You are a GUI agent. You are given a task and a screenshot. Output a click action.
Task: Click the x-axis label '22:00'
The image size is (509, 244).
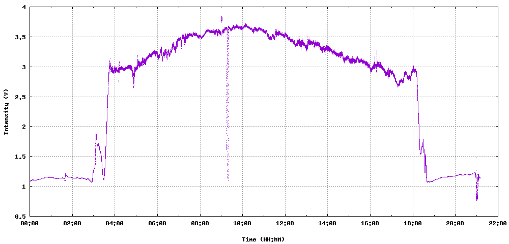[x=498, y=223]
